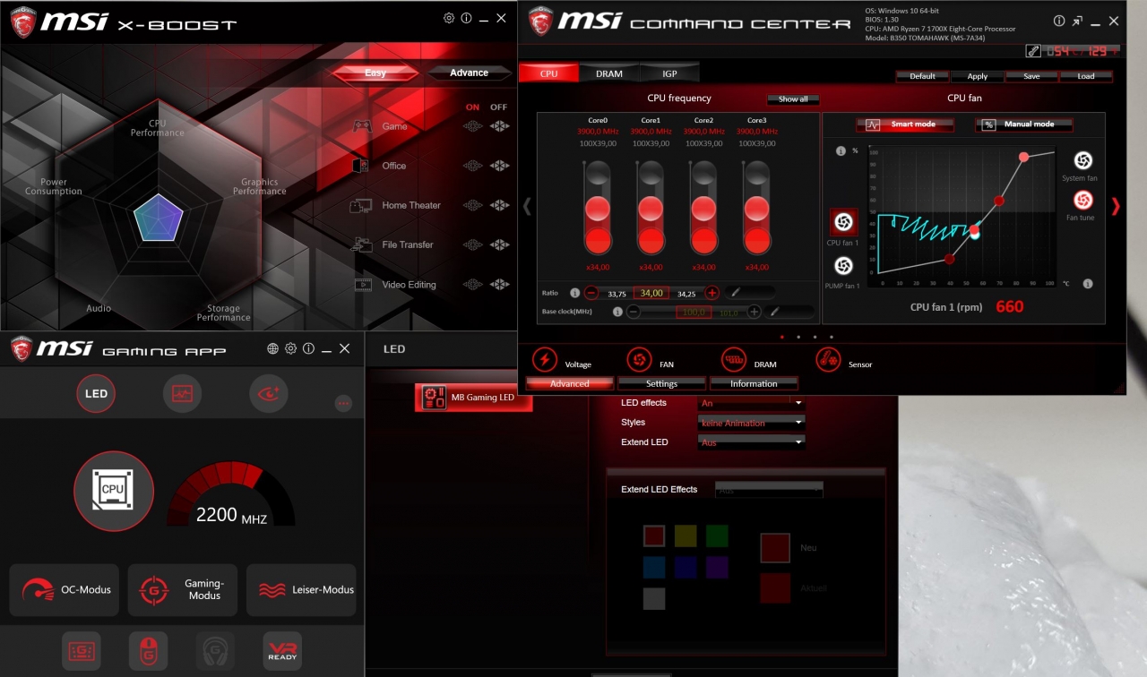Switch CPU fan to Manual mode
Image resolution: width=1147 pixels, height=677 pixels.
coord(1024,124)
